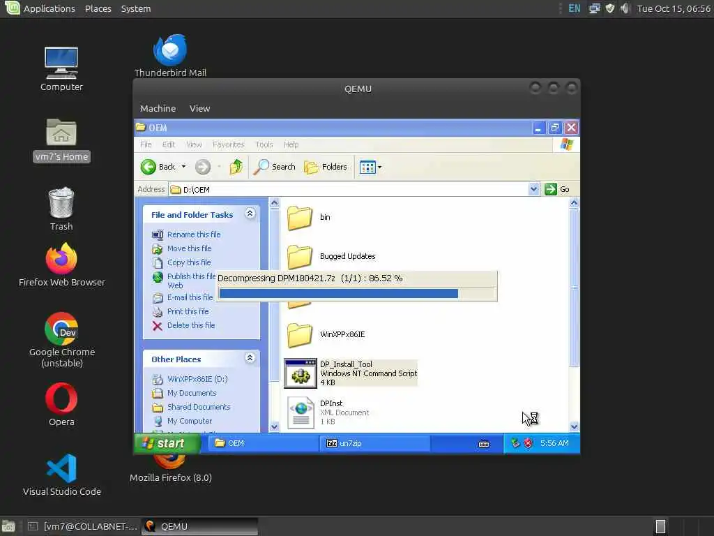This screenshot has width=714, height=536.
Task: Open the System menu in top panel
Action: (x=136, y=8)
